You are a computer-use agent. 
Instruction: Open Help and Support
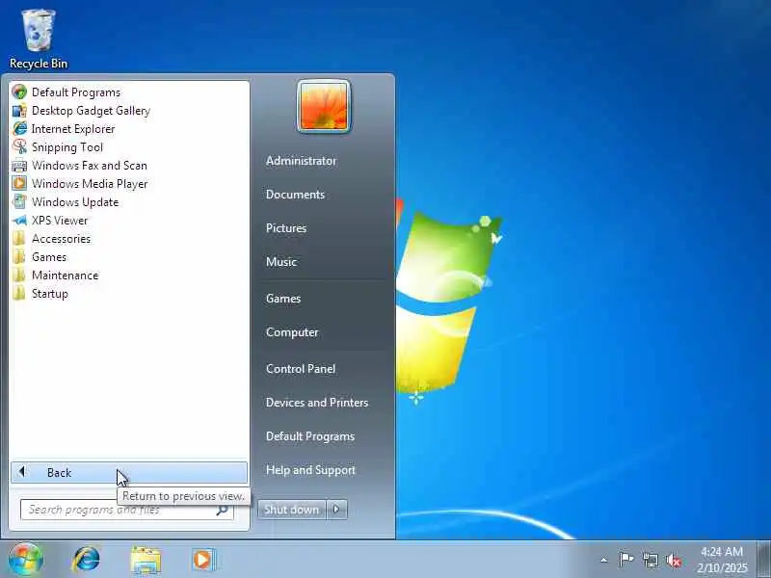pyautogui.click(x=310, y=470)
